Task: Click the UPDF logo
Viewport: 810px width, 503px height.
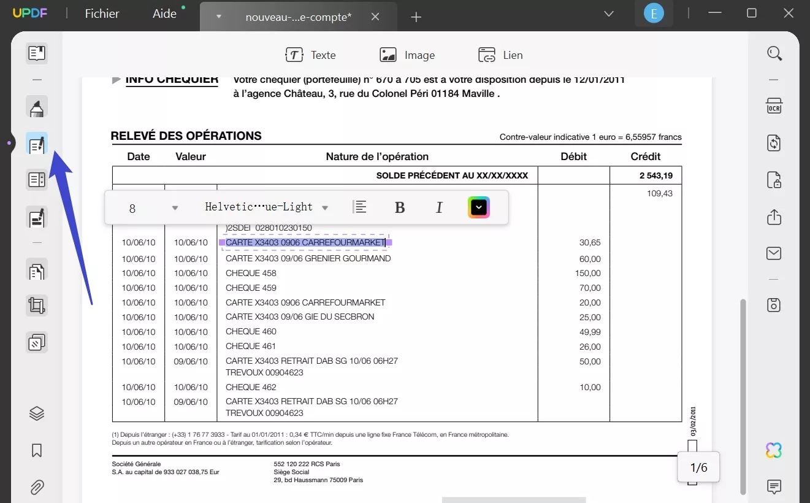Action: click(x=28, y=13)
